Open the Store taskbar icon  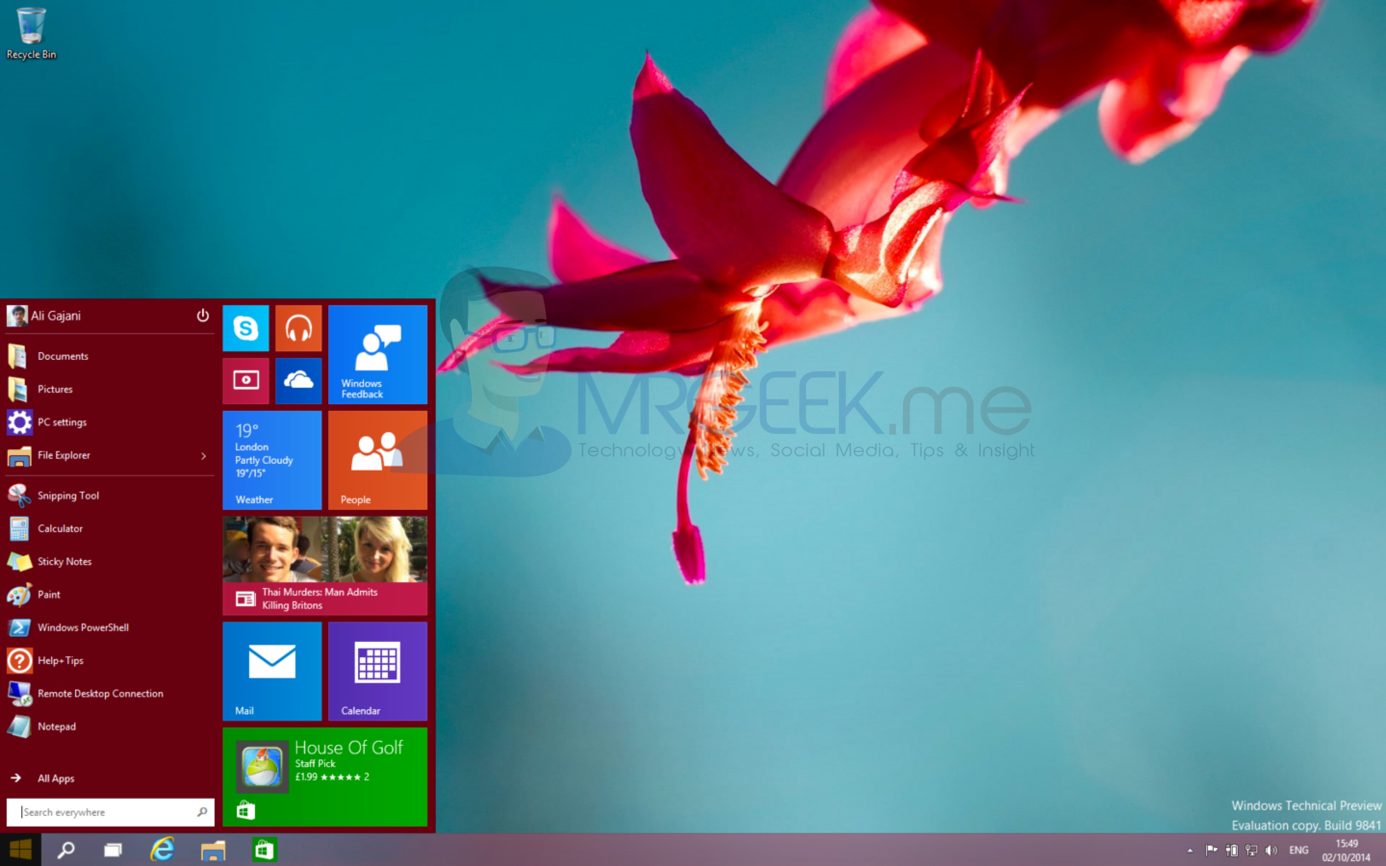tap(264, 850)
